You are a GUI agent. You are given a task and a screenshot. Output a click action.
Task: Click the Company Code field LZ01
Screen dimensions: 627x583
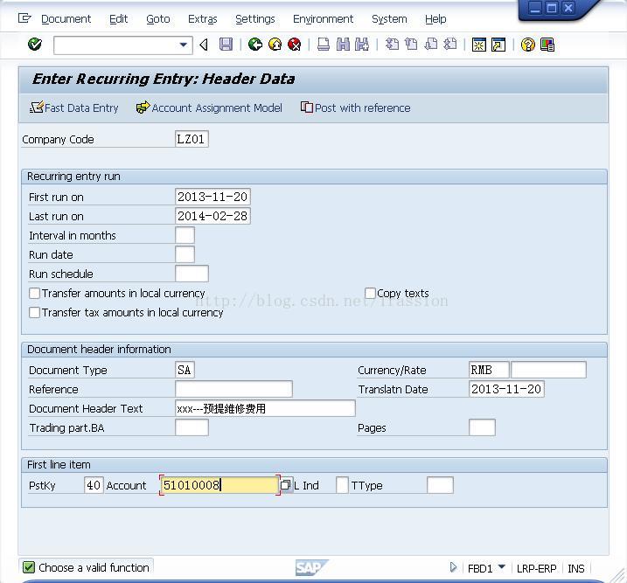click(192, 139)
